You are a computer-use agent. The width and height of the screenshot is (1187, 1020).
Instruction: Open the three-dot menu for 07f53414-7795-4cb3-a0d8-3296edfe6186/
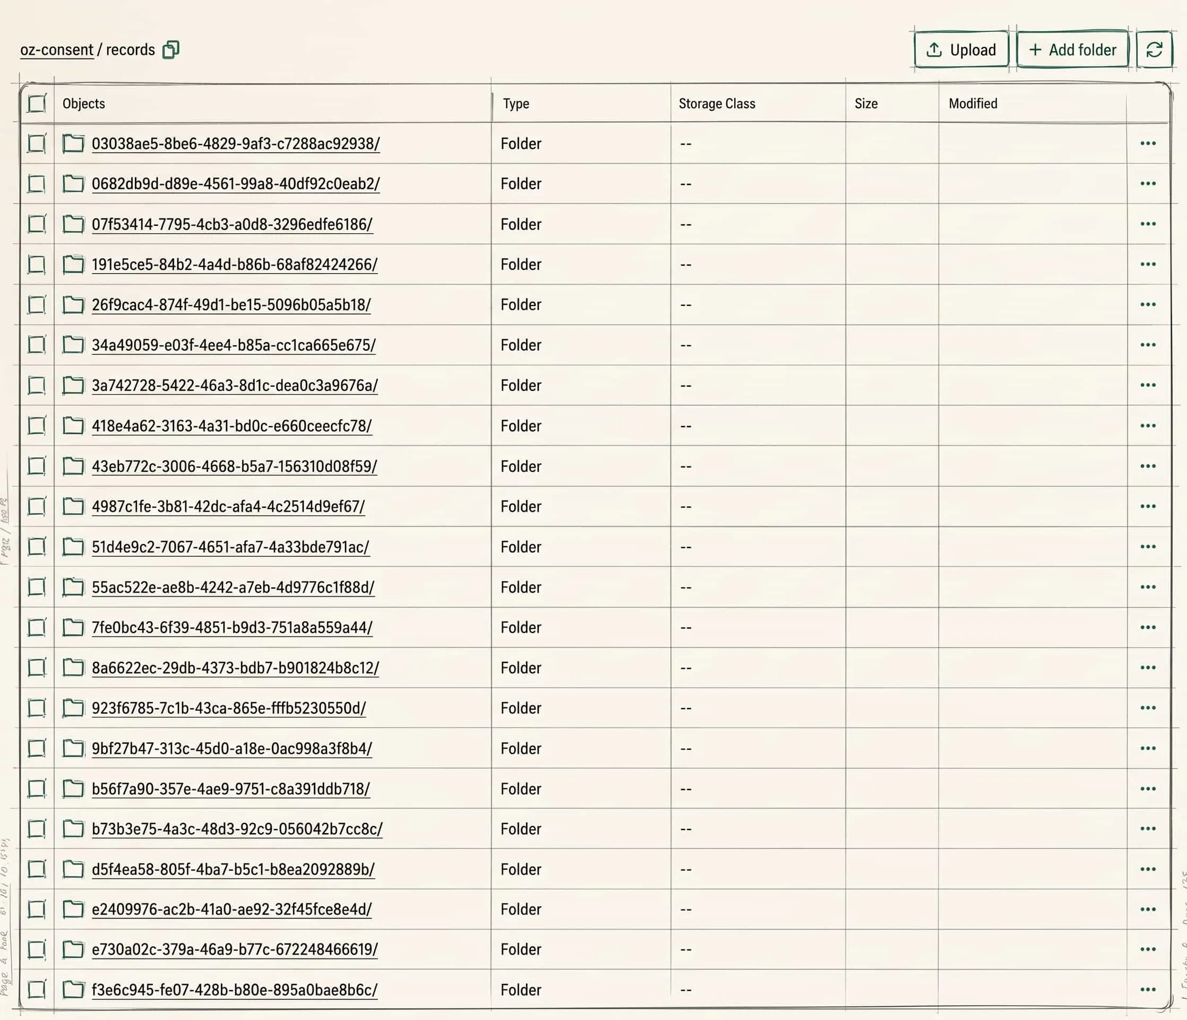click(1148, 224)
